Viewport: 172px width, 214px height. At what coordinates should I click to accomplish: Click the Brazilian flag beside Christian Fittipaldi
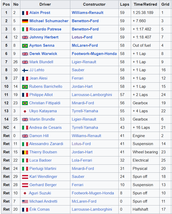(x=25, y=103)
